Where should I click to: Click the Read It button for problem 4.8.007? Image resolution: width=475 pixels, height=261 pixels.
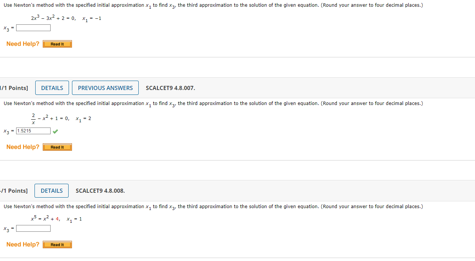tap(57, 147)
